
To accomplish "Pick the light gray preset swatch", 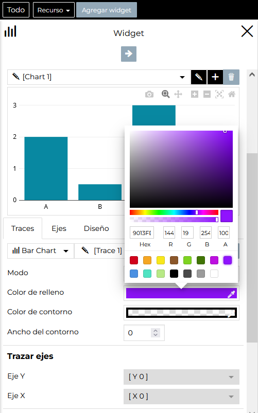I will click(201, 274).
